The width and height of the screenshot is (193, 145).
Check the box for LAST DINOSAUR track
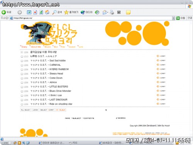22,100
